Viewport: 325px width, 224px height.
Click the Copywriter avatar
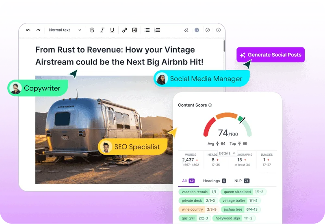(x=15, y=88)
